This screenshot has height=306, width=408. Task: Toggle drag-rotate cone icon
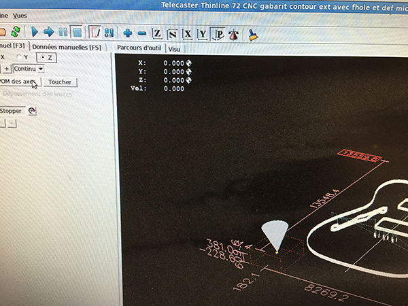click(233, 35)
